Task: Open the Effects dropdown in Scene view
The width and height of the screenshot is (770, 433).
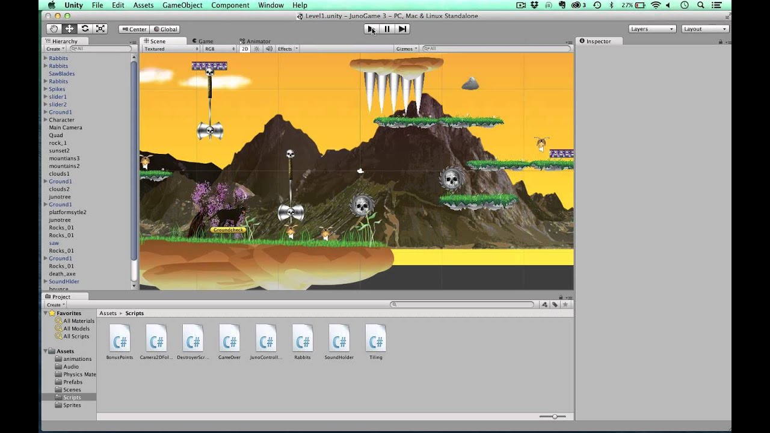Action: coord(288,49)
